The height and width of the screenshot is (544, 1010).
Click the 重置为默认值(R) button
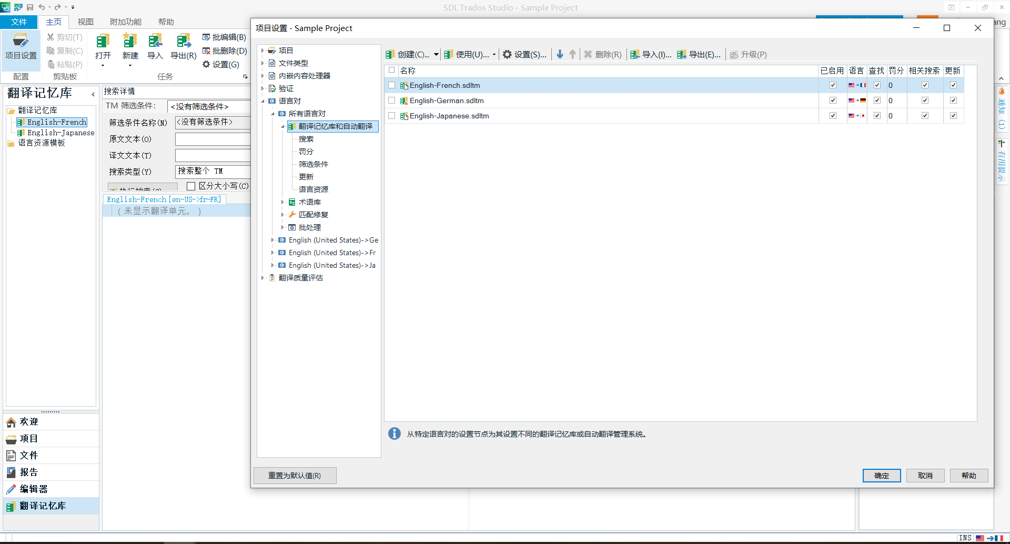click(x=295, y=475)
